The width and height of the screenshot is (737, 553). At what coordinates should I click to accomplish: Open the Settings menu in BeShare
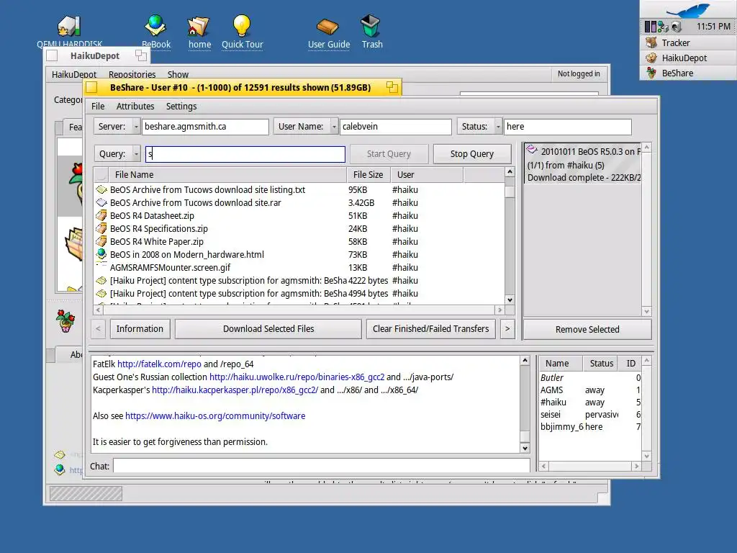tap(181, 107)
